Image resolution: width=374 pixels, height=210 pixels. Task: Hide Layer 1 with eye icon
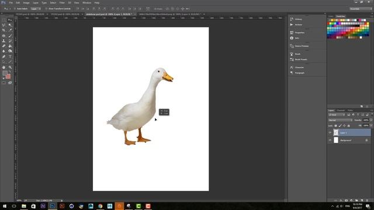tap(330, 132)
